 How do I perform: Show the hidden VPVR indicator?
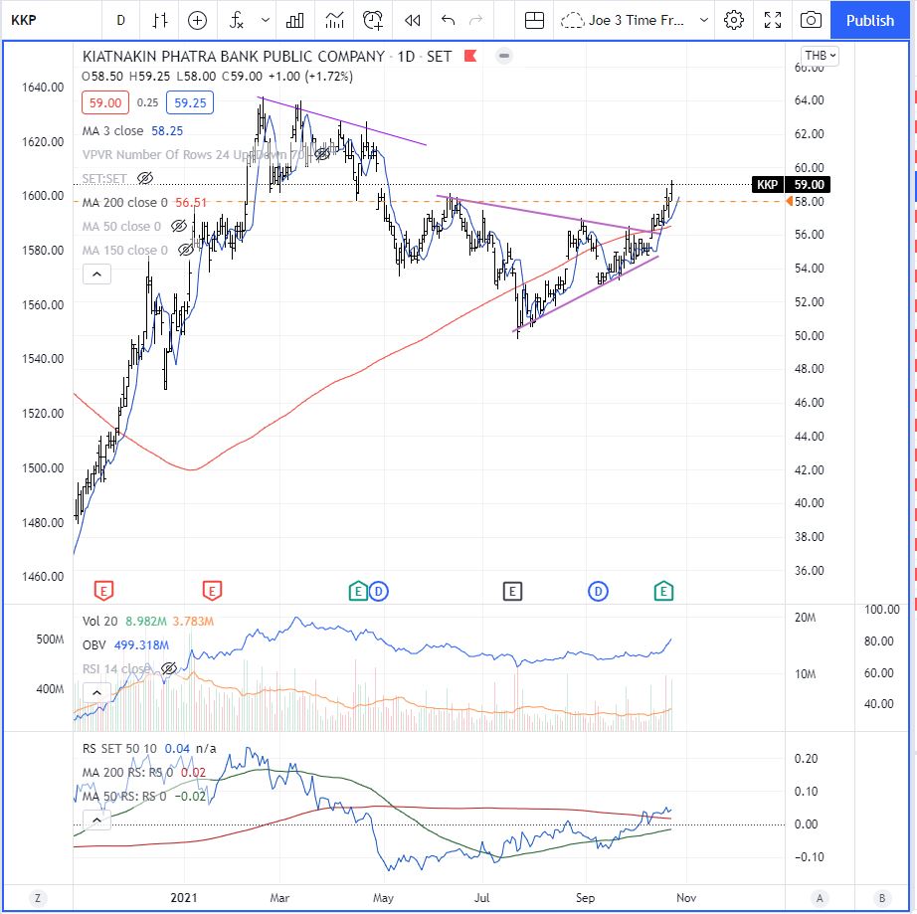(x=322, y=154)
